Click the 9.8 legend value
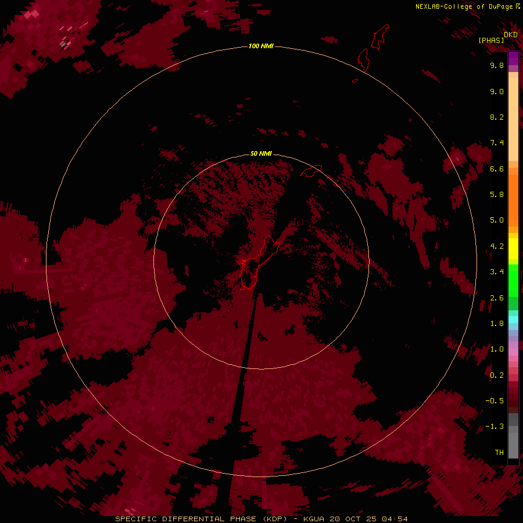Image resolution: width=523 pixels, height=523 pixels. (497, 65)
